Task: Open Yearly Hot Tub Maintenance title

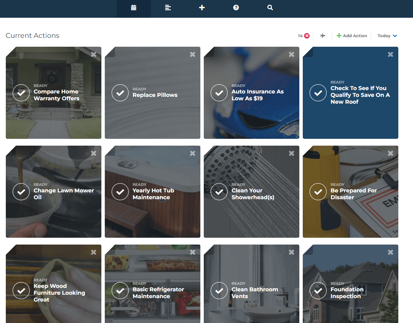Action: point(153,194)
